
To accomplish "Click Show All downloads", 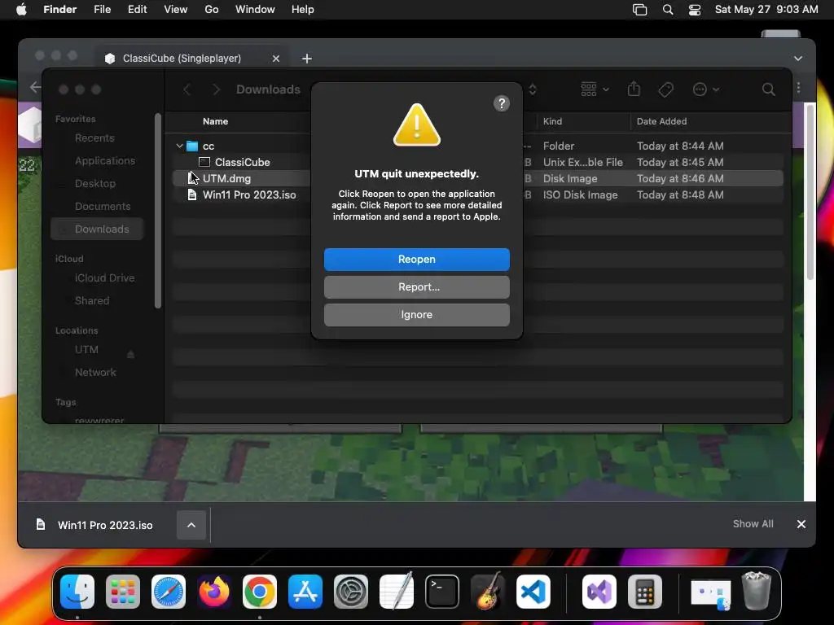I will pyautogui.click(x=753, y=524).
